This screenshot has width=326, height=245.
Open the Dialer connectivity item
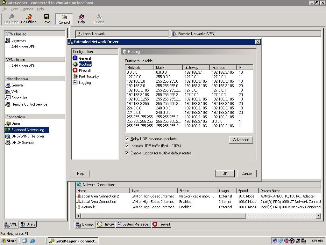point(13,123)
